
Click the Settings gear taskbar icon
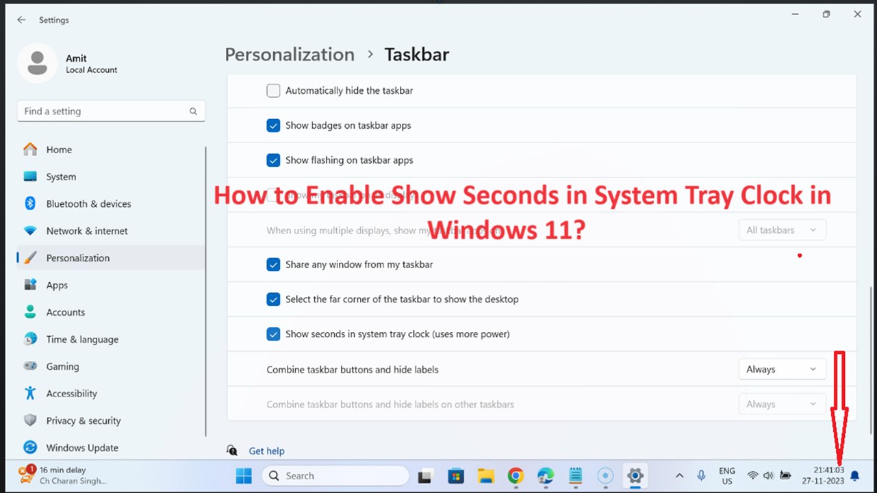(635, 476)
